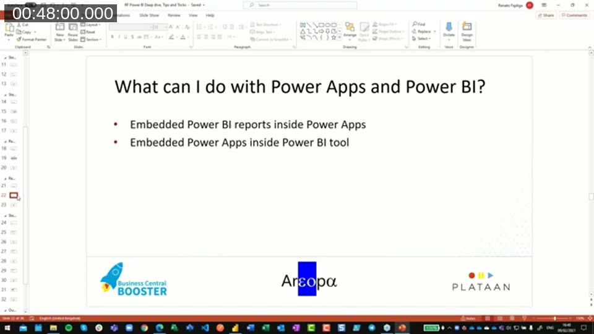This screenshot has height=334, width=594.
Task: Collapse the ribbon with the chevron
Action: [x=590, y=47]
